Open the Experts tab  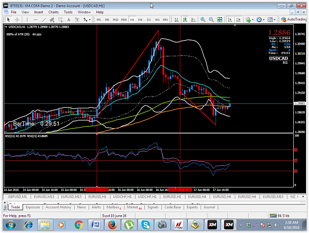click(x=192, y=207)
